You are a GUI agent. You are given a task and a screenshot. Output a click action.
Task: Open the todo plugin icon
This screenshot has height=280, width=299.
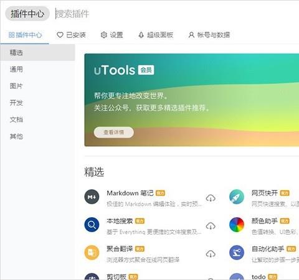[237, 277]
